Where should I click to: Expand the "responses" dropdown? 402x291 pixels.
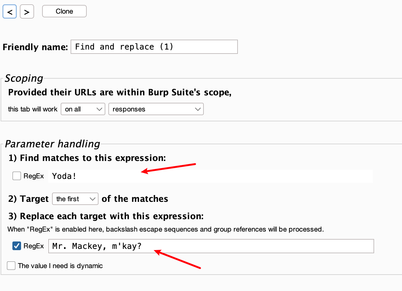(156, 109)
